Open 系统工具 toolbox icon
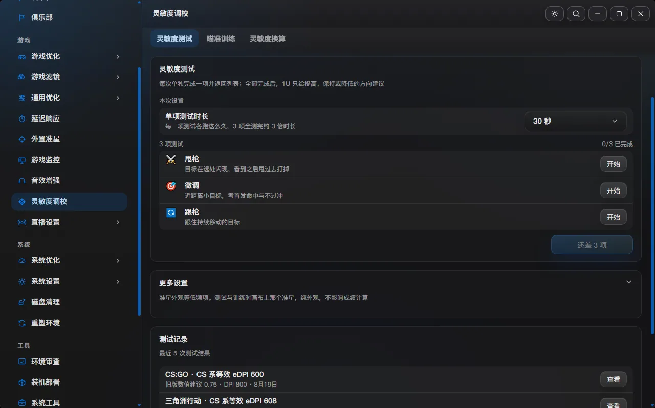Image resolution: width=655 pixels, height=408 pixels. [x=22, y=403]
